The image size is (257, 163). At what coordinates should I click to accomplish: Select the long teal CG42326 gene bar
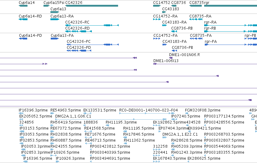[92, 6]
